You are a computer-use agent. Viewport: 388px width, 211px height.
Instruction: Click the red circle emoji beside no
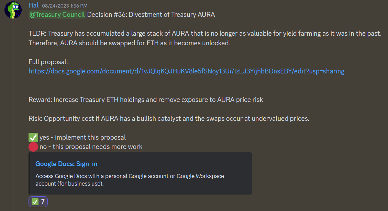pyautogui.click(x=33, y=147)
